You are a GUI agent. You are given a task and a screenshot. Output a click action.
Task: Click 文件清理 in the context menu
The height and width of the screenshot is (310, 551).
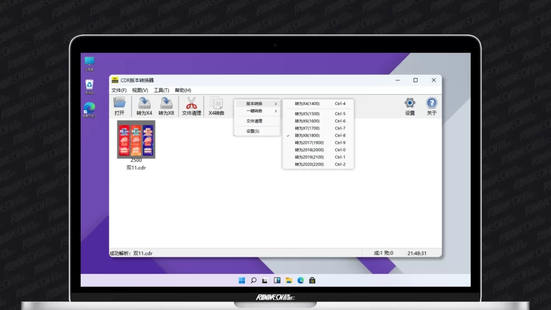point(255,121)
